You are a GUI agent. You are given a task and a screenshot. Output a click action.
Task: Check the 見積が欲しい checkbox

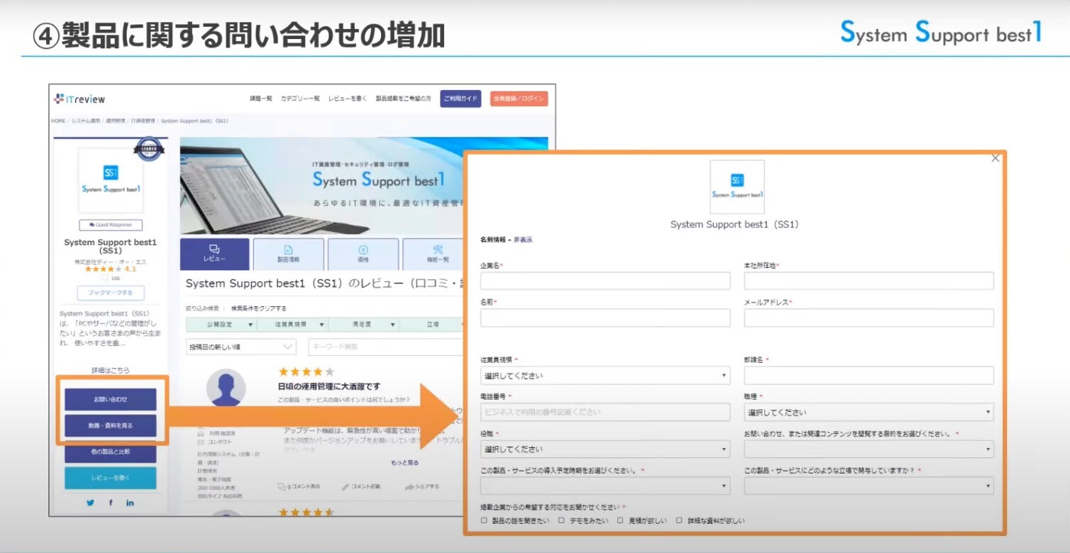pos(620,520)
